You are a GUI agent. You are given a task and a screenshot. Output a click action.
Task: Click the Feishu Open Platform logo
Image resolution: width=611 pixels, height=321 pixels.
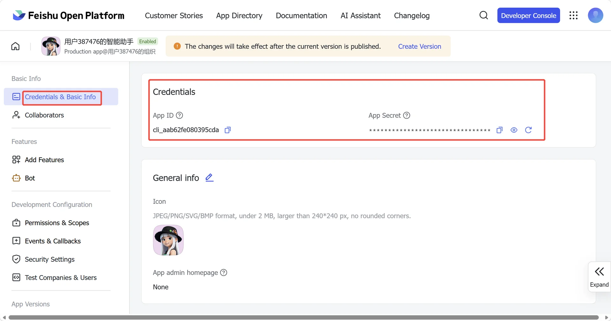(68, 15)
